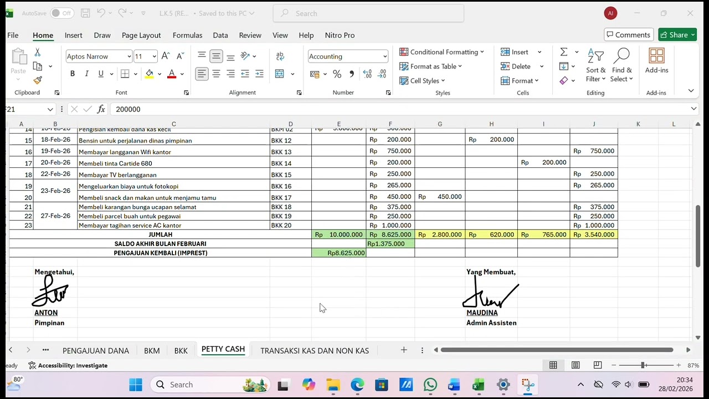This screenshot has height=399, width=709.
Task: Switch to Normal view icon
Action: click(x=553, y=365)
